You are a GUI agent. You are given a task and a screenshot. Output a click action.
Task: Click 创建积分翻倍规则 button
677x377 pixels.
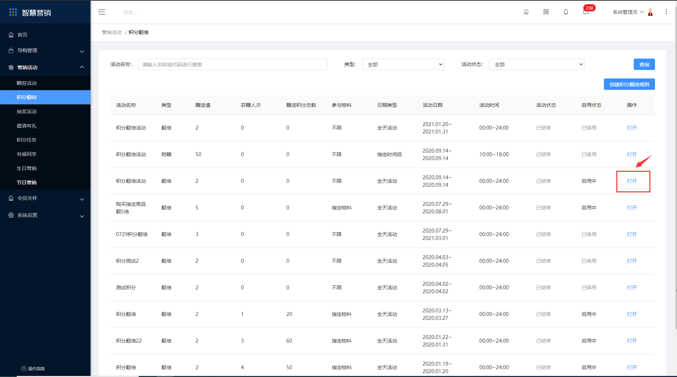(x=629, y=84)
